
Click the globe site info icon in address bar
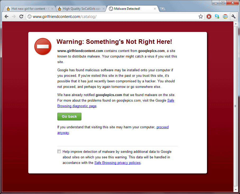coord(29,17)
